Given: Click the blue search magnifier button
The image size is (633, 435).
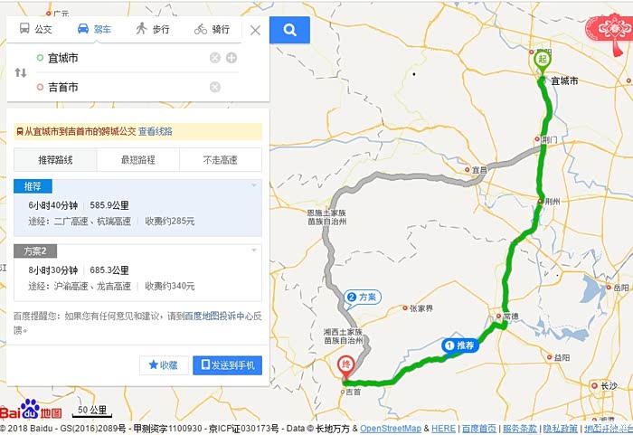Looking at the screenshot, I should [x=289, y=30].
